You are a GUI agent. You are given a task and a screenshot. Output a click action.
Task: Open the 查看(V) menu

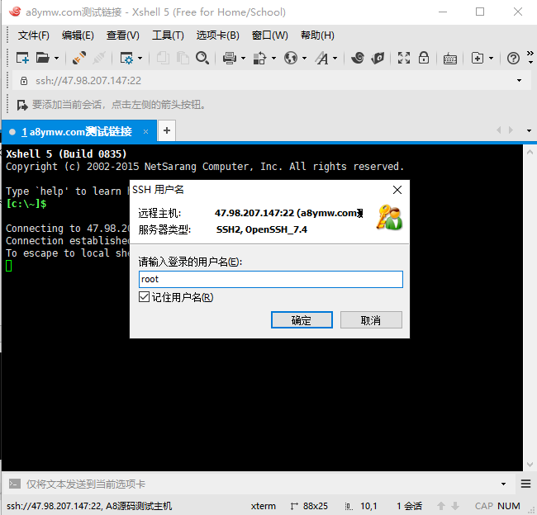[x=122, y=35]
